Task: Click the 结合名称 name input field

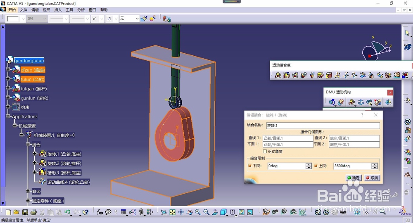Action: tap(323, 126)
